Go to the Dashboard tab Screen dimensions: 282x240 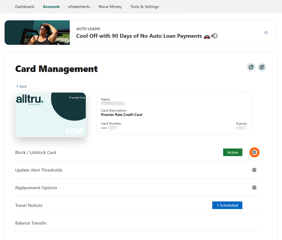pyautogui.click(x=24, y=7)
